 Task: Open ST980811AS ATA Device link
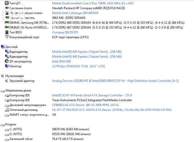click(x=85, y=105)
